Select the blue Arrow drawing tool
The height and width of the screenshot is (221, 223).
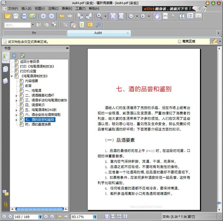click(98, 25)
